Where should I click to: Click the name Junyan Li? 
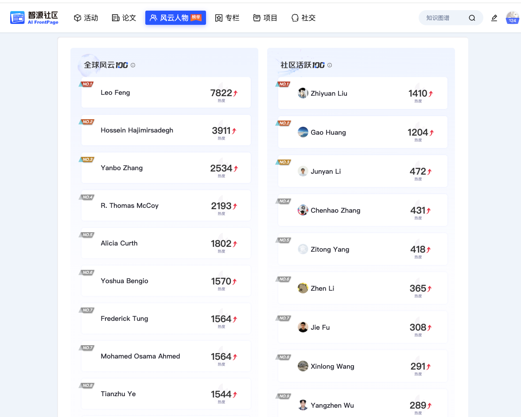(x=326, y=171)
